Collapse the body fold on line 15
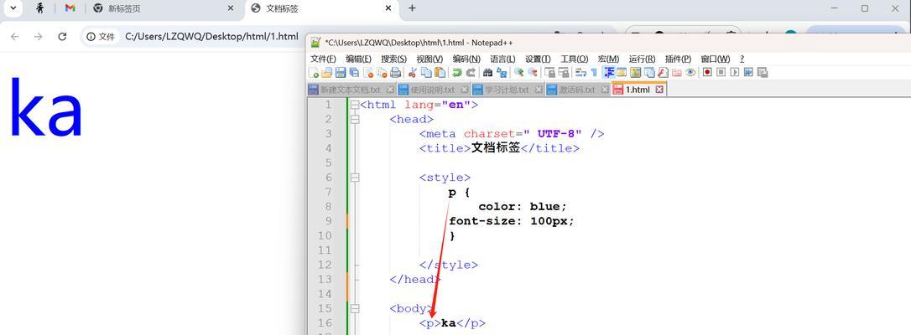Image resolution: width=911 pixels, height=335 pixels. pos(354,308)
